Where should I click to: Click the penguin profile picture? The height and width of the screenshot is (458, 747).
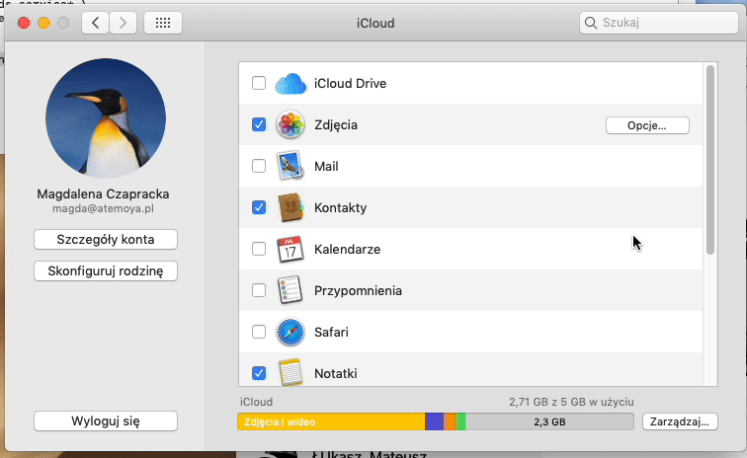[x=106, y=118]
